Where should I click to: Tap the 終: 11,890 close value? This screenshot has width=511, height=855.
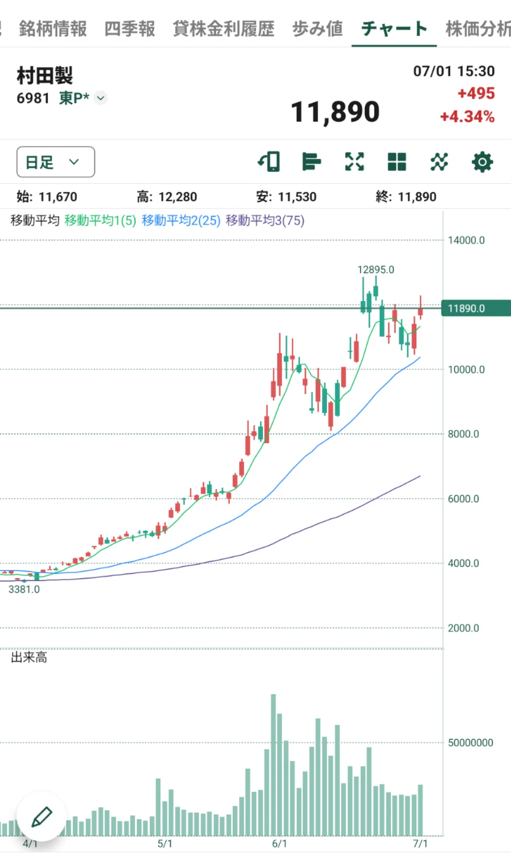[x=406, y=197]
